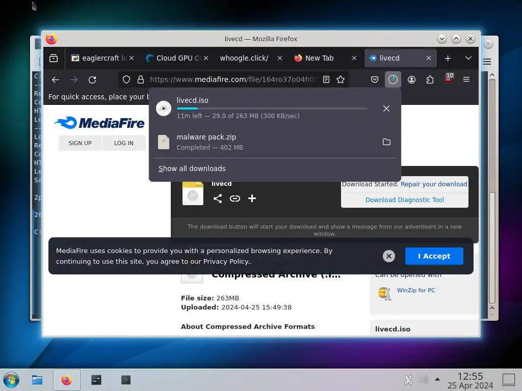Save page to Pocket
Viewport: 522px width, 391px height.
(x=375, y=79)
